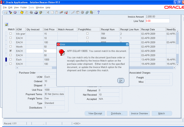Screen dimensions: 184x127
Task: Click the Copy toolbar icon
Action: click(x=52, y=12)
